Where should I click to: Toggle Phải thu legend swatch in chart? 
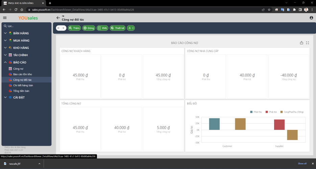tap(251, 112)
